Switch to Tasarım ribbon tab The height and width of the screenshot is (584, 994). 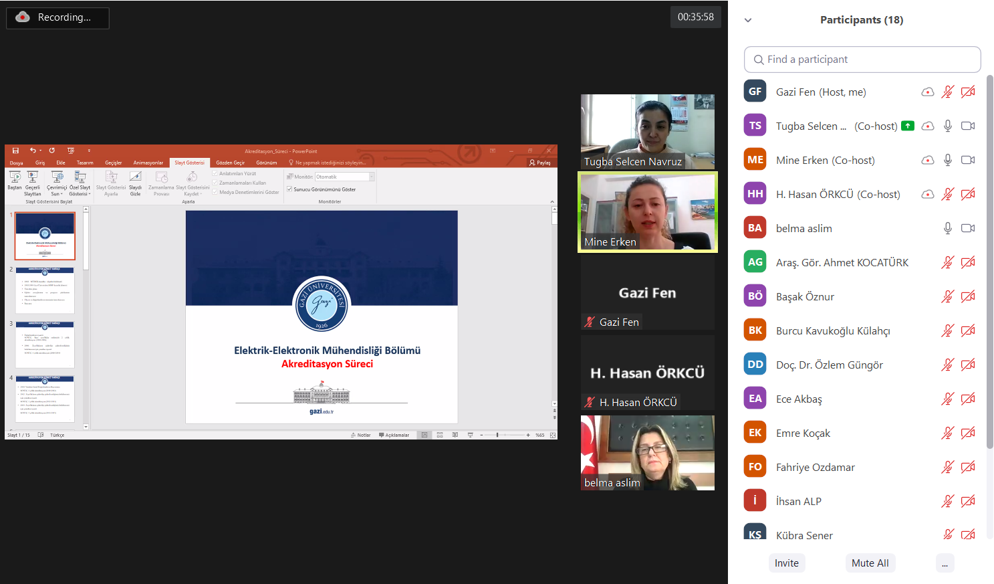point(85,163)
